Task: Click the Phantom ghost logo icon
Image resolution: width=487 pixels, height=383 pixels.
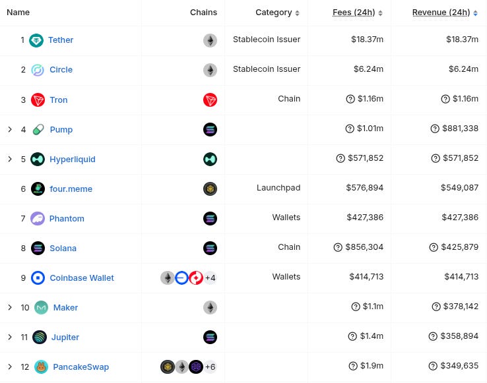Action: (38, 218)
